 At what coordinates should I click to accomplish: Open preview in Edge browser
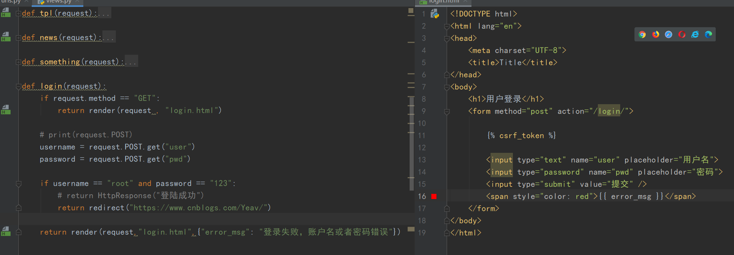[708, 34]
